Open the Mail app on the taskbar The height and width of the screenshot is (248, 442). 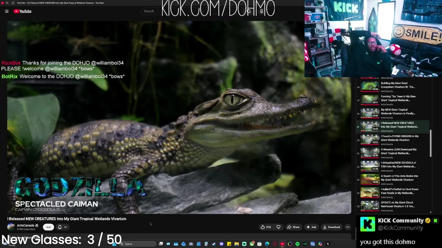(183, 244)
